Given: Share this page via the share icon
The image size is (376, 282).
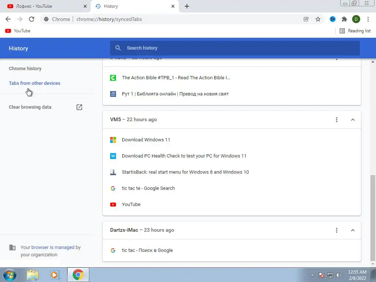Looking at the screenshot, I should 306,19.
